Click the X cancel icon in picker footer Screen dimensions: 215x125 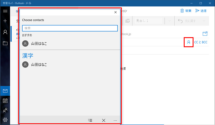(x=103, y=120)
